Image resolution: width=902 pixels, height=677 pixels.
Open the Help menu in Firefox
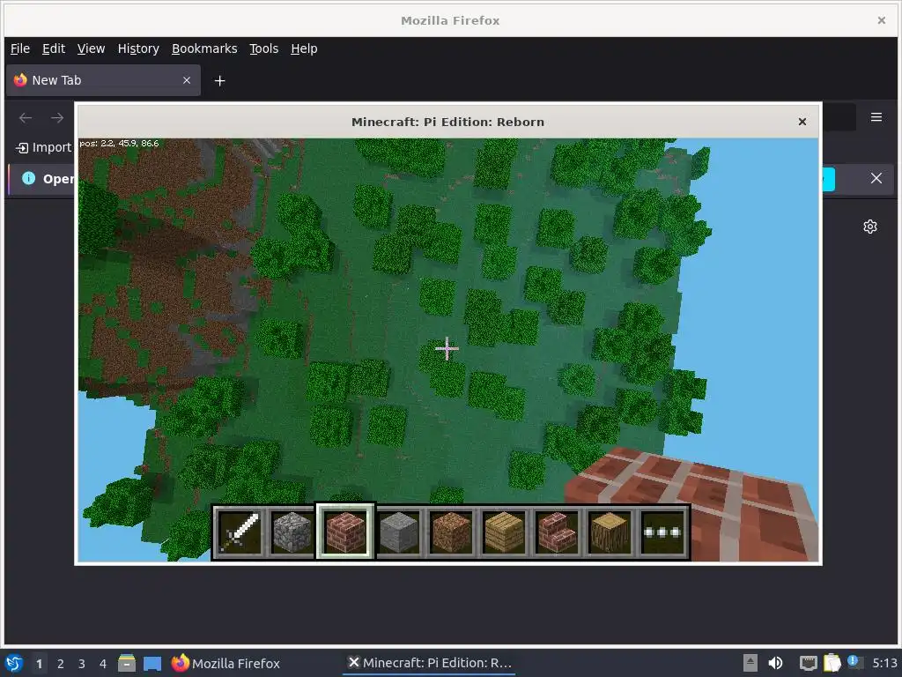304,49
